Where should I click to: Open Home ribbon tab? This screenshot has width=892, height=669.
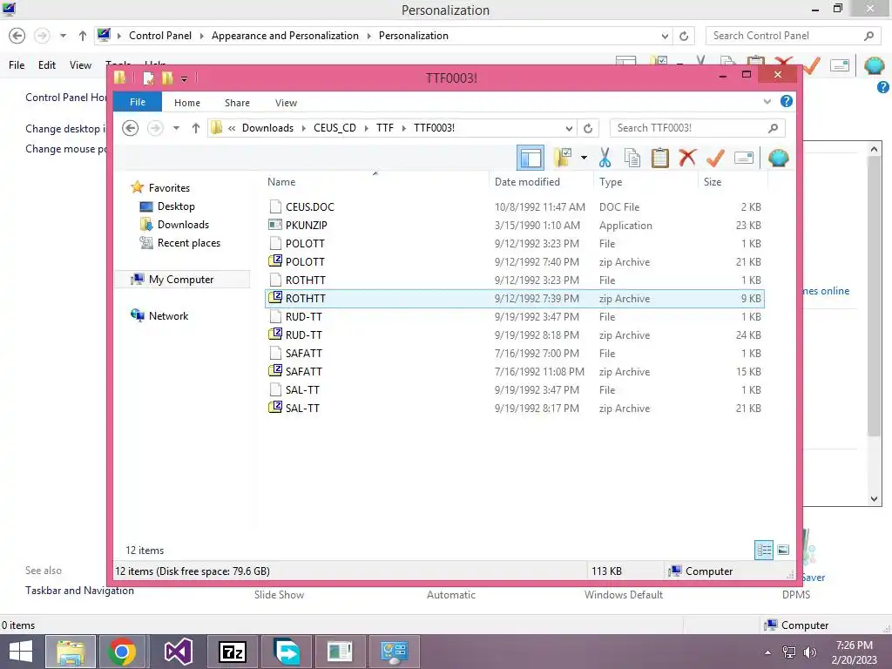coord(187,103)
